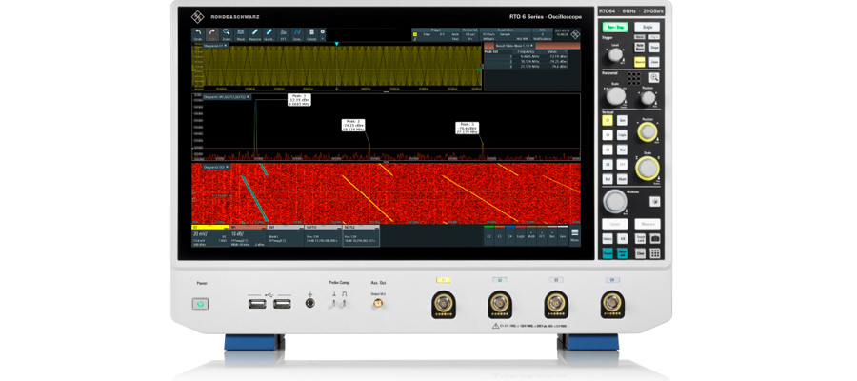The image size is (857, 381).
Task: Open the FFT tool in the toolbar
Action: [x=284, y=33]
